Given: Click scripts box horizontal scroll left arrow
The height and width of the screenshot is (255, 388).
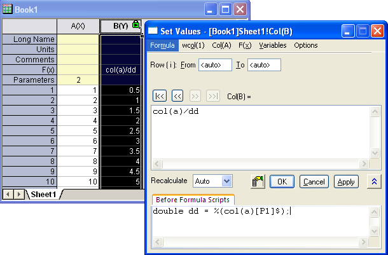Looking at the screenshot, I should coord(158,242).
